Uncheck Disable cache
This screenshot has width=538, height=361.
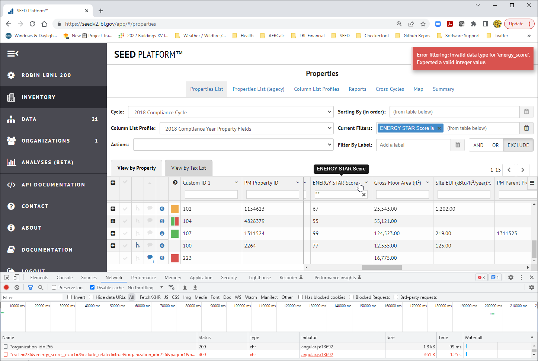click(92, 287)
